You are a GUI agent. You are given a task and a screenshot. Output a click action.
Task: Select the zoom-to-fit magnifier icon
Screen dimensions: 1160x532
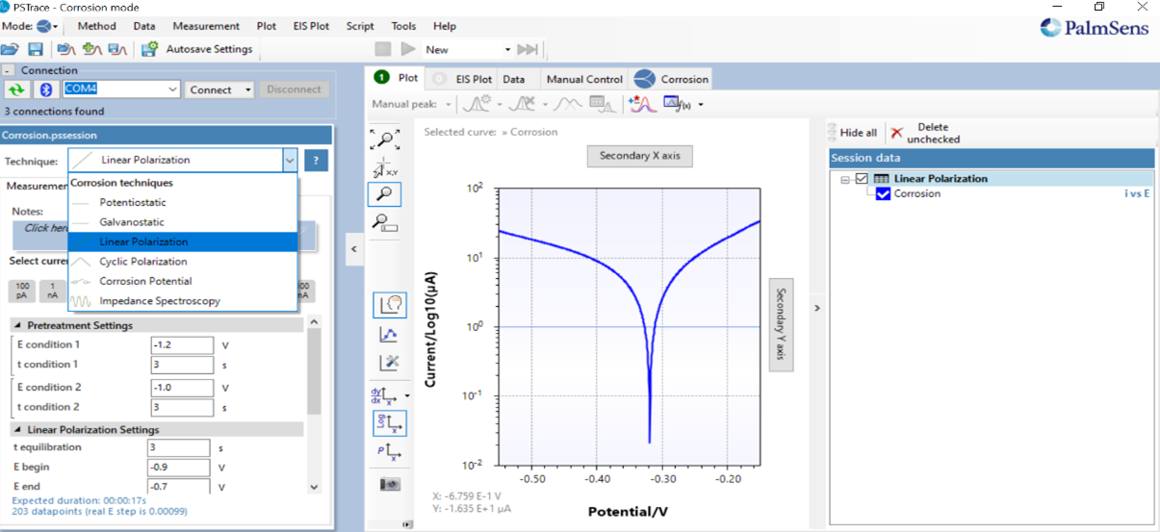coord(385,139)
